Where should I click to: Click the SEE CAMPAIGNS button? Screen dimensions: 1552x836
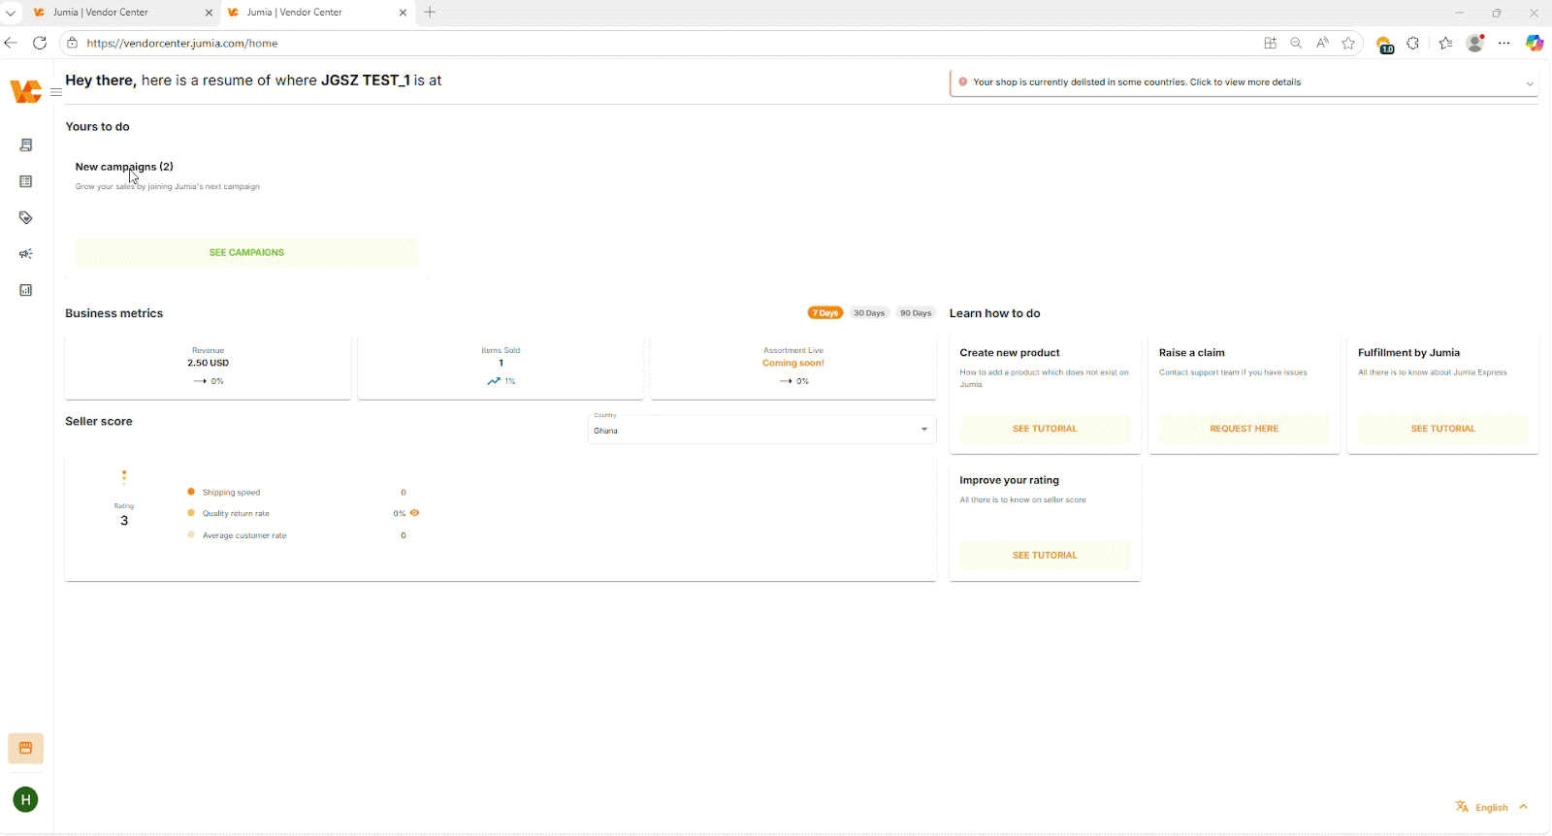coord(247,252)
